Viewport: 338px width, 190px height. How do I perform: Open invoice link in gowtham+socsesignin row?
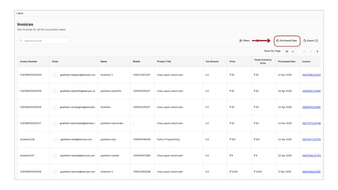[x=311, y=107]
